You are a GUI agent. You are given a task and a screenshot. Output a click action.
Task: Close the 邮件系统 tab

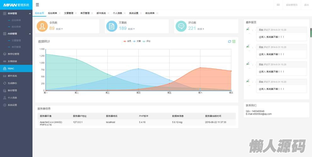click(108, 13)
